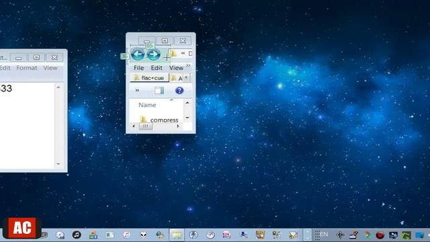Screen dimensions: 430x242
Task: Open Explorer's View menu
Action: click(176, 68)
